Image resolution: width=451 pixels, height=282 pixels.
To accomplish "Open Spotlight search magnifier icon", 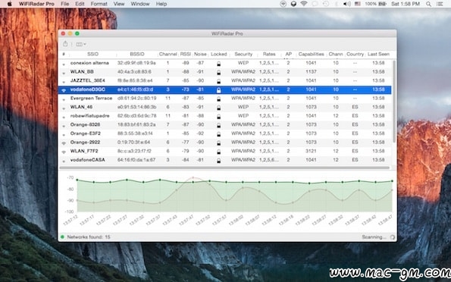I will click(428, 4).
